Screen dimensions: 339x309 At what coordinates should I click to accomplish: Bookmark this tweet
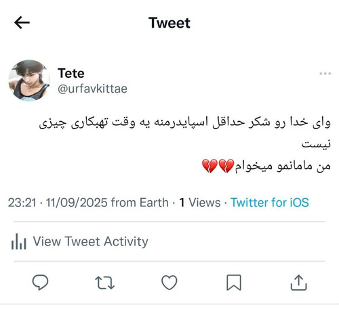tap(234, 283)
